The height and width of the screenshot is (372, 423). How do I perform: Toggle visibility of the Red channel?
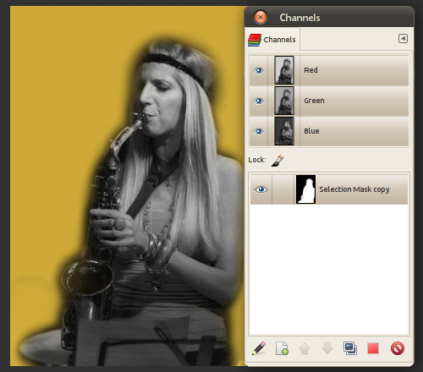point(259,70)
